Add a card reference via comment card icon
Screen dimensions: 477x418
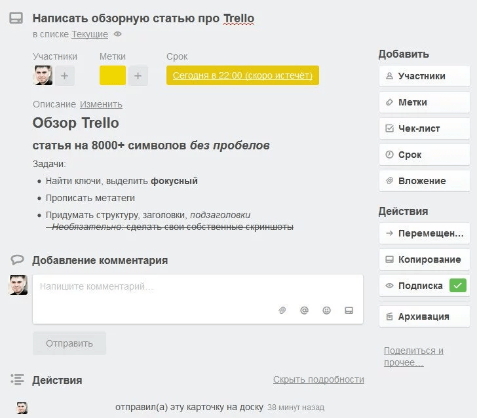(x=349, y=311)
